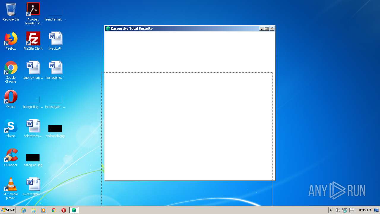Select the livesit.rtf document icon

click(x=55, y=41)
